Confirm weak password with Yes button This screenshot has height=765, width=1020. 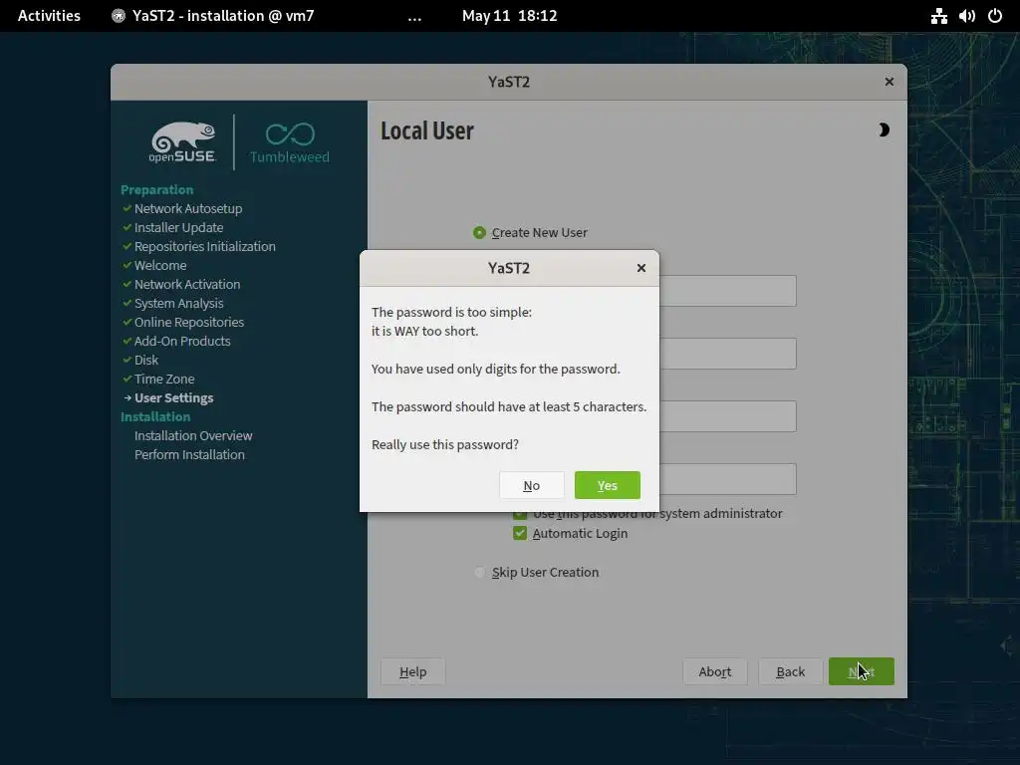click(x=607, y=485)
